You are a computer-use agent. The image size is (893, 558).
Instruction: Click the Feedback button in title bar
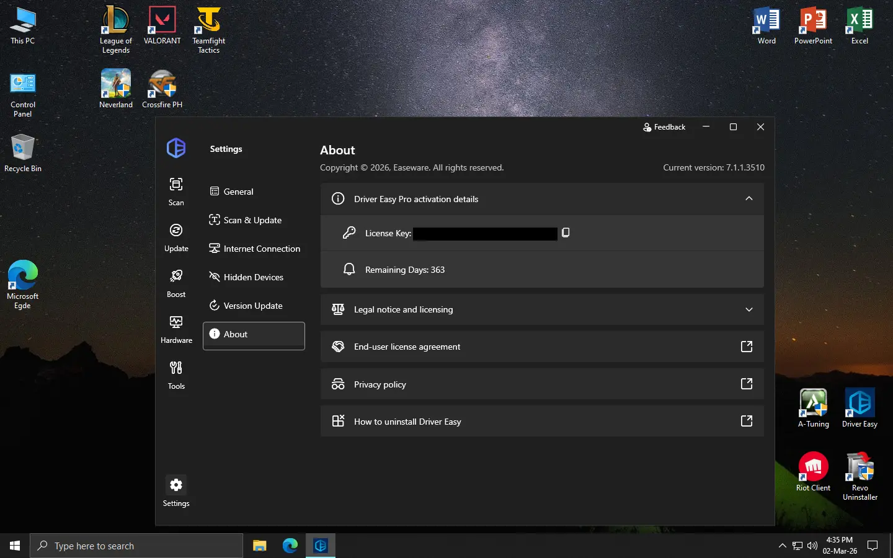pos(664,127)
